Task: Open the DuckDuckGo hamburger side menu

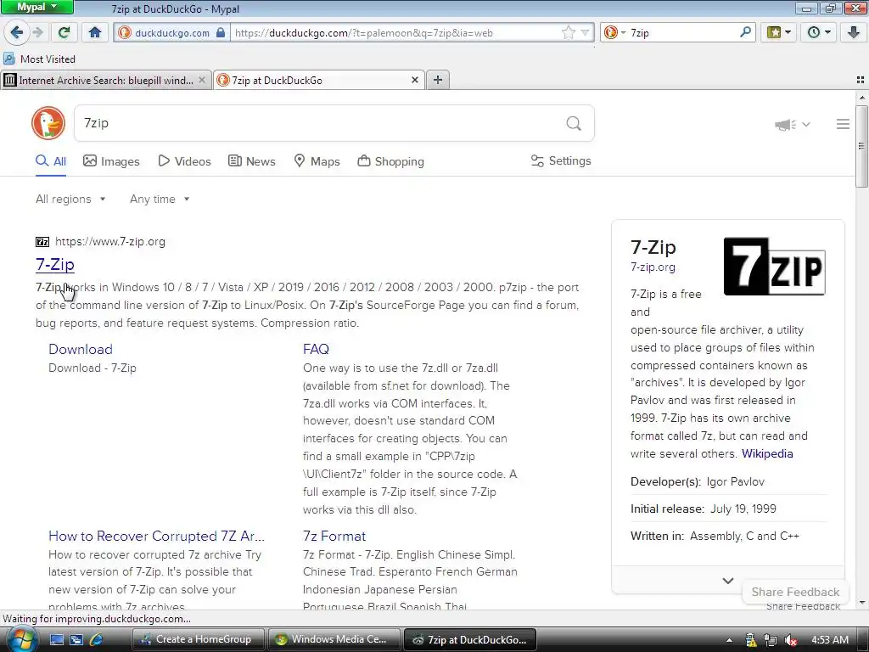Action: (x=843, y=124)
